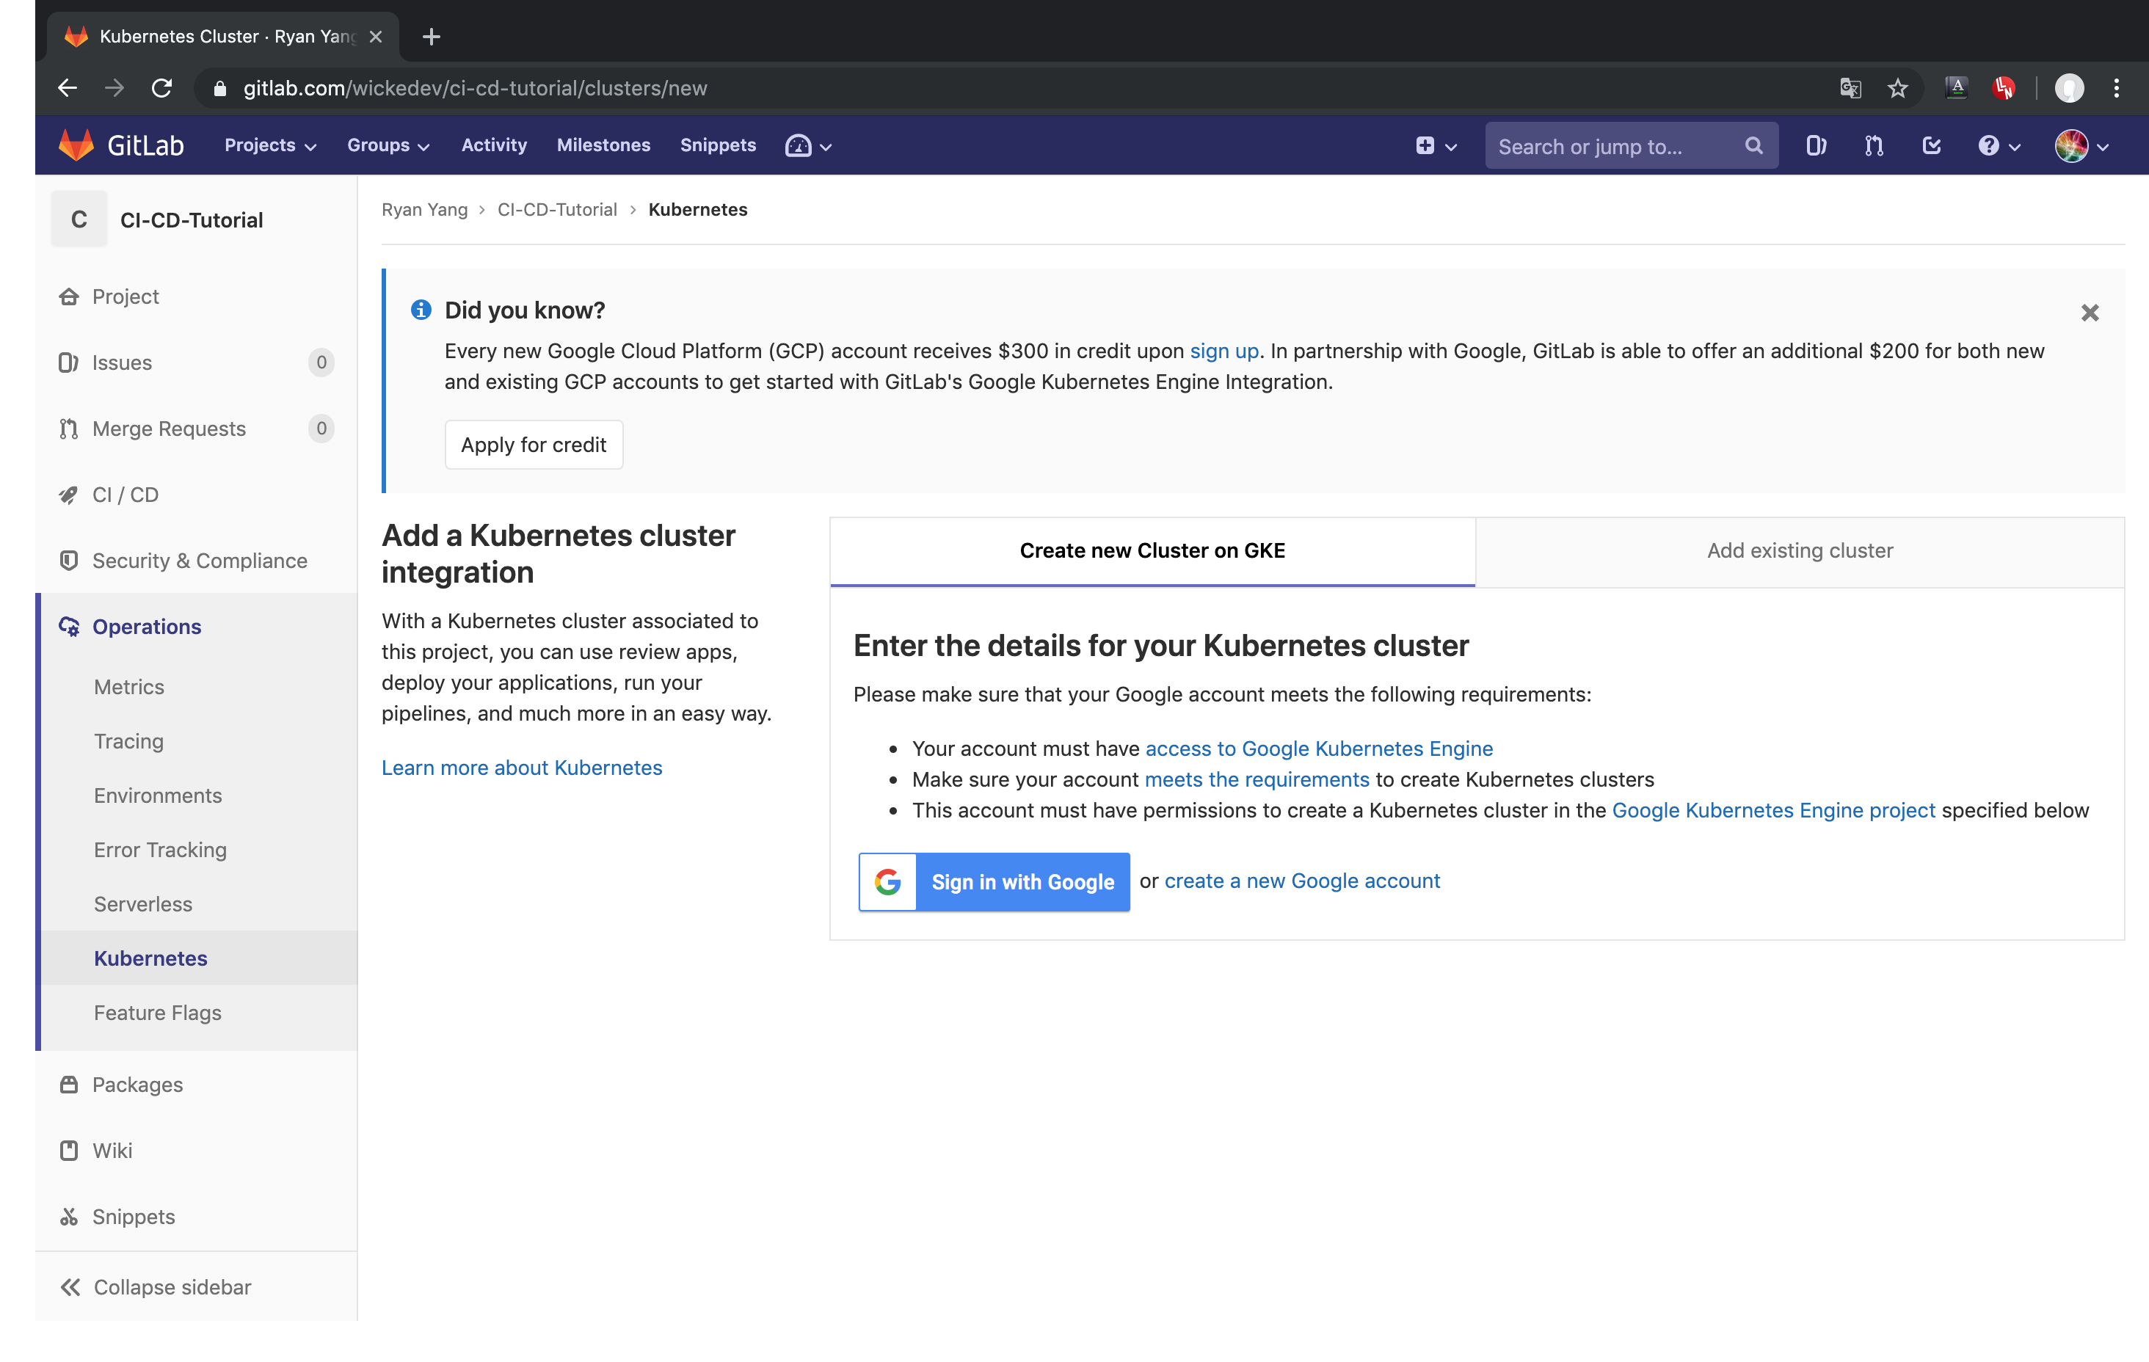This screenshot has width=2149, height=1362.
Task: Select Merge Requests in the sidebar
Action: (168, 429)
